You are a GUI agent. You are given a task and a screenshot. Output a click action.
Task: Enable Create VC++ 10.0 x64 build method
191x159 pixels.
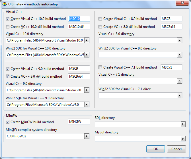pos(8,27)
